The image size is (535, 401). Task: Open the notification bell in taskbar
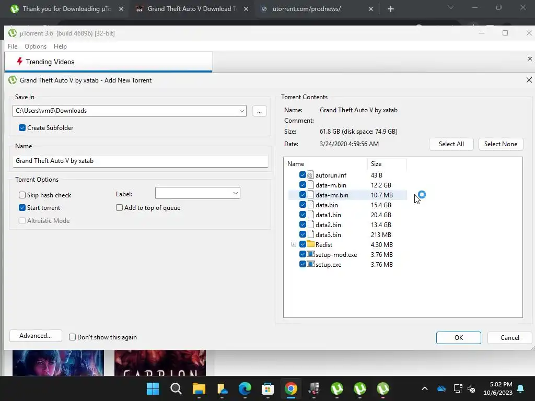pos(521,388)
